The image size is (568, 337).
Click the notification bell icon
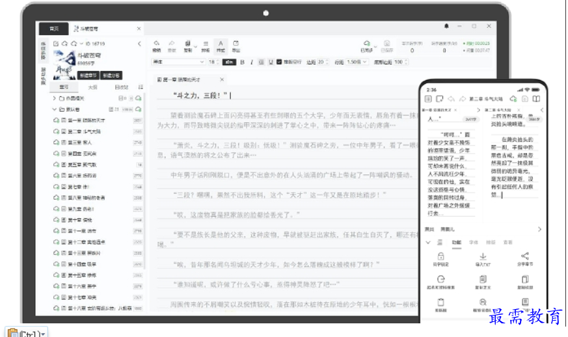pos(446,27)
